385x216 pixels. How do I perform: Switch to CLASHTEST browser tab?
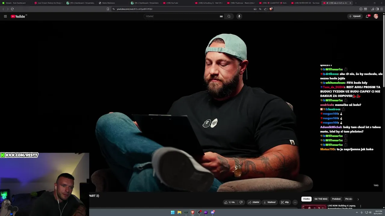274,3
